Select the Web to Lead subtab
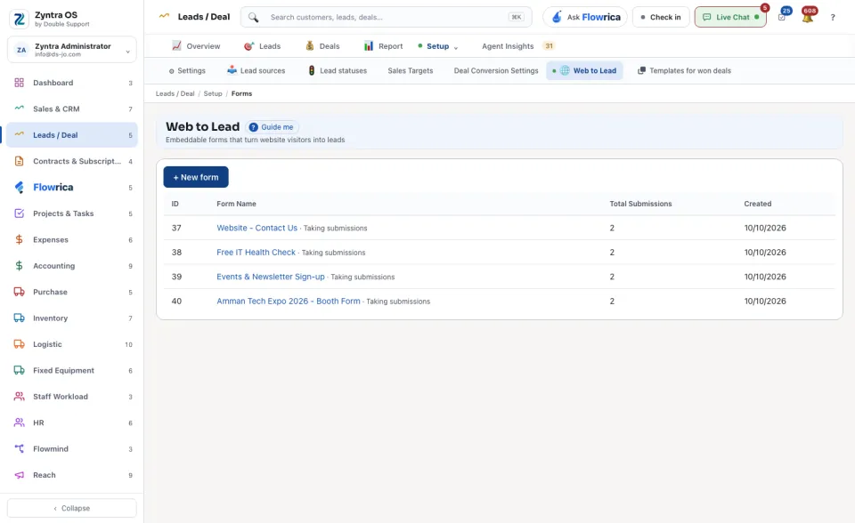 584,71
